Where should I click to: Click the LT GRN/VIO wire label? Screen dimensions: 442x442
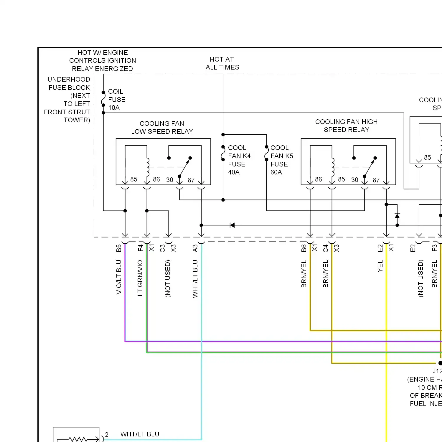[140, 278]
